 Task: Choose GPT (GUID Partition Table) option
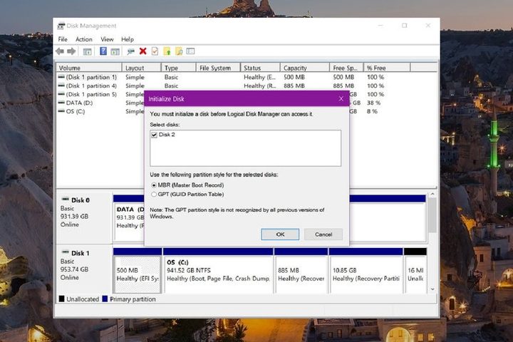pyautogui.click(x=154, y=194)
